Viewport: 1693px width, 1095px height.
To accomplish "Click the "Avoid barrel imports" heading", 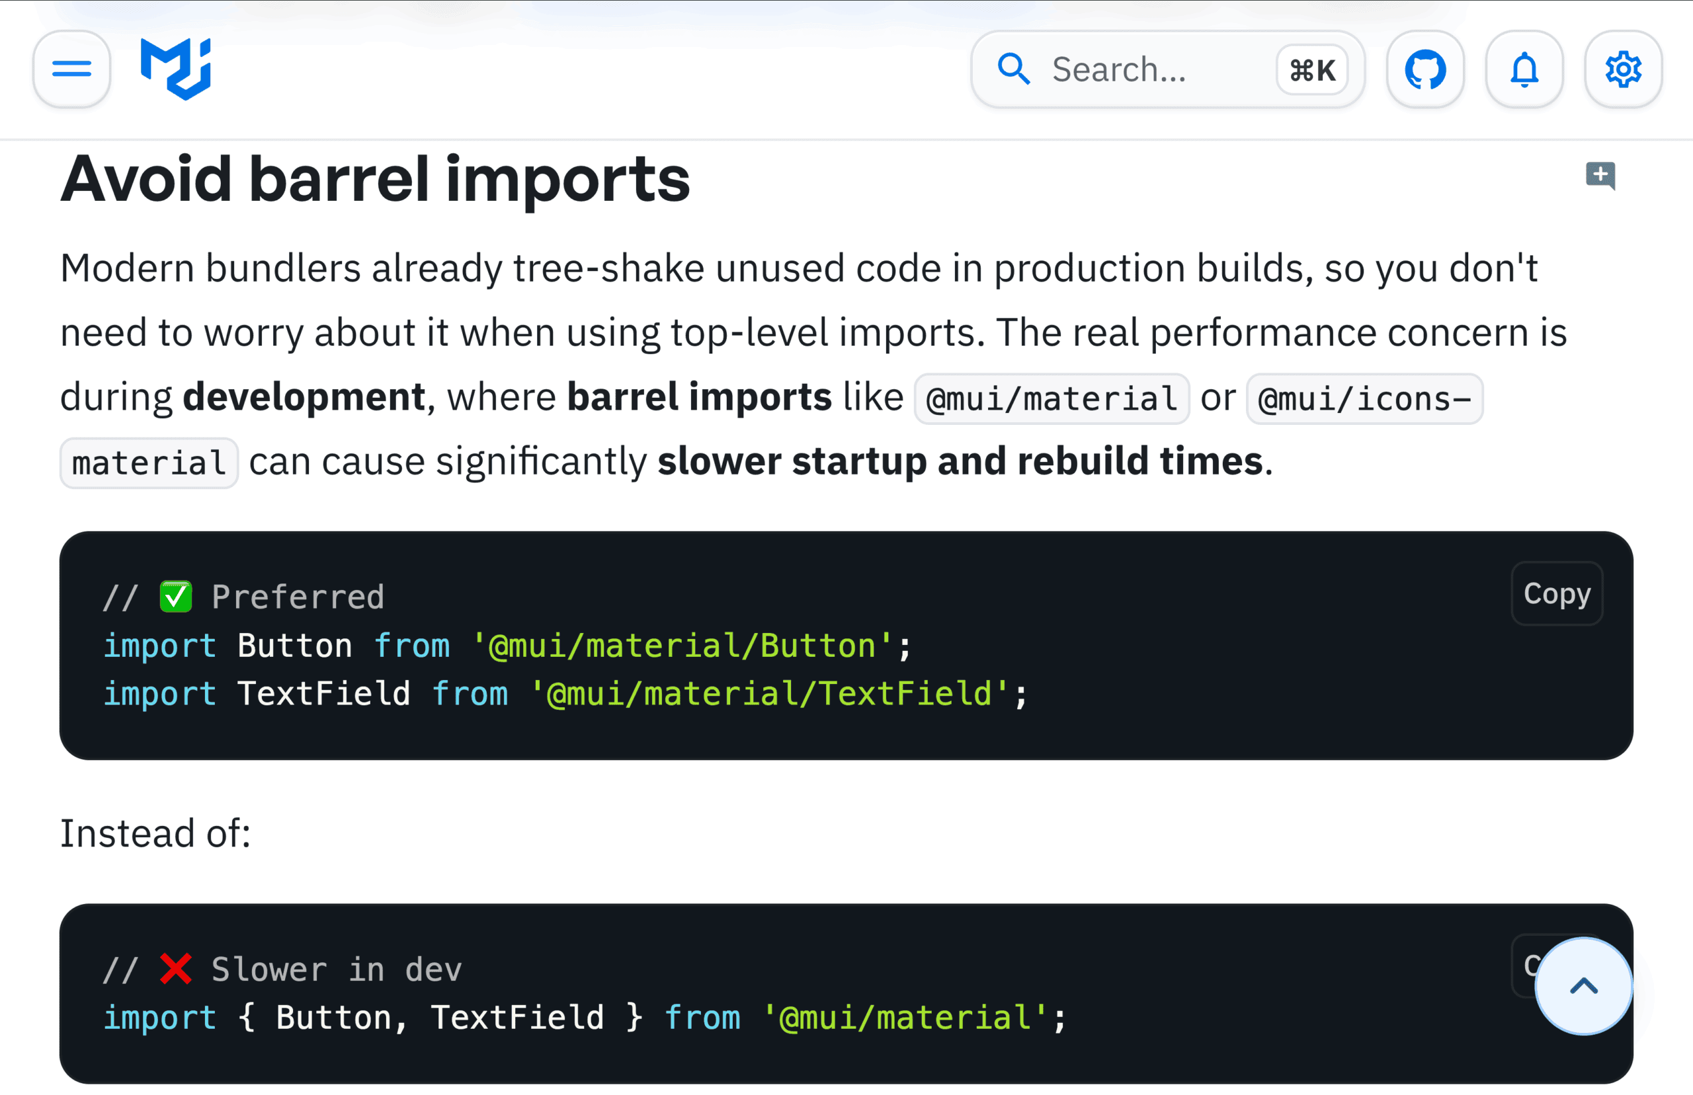I will click(375, 179).
